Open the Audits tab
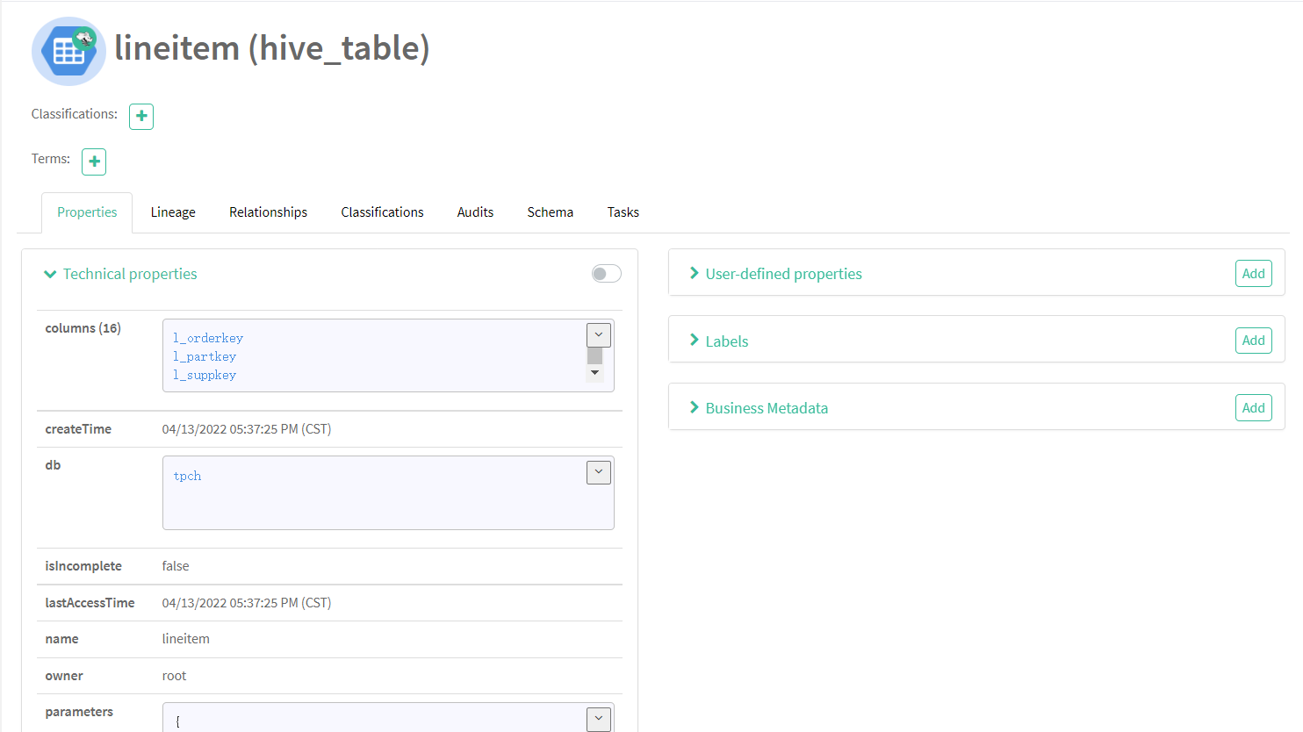 pos(475,212)
